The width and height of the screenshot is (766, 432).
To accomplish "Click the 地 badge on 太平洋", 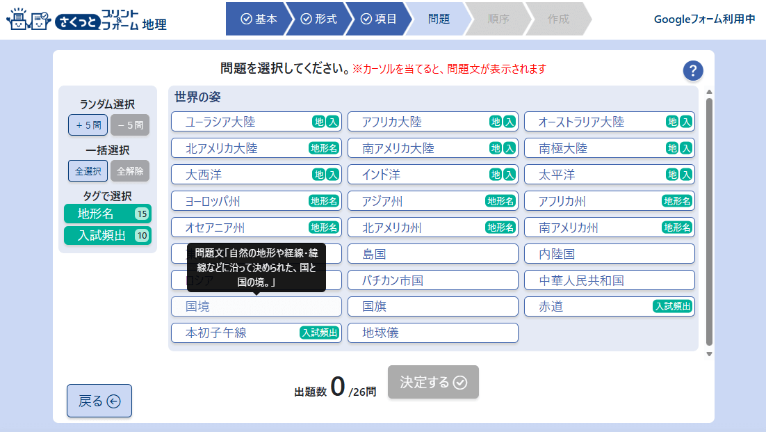I will pos(672,175).
